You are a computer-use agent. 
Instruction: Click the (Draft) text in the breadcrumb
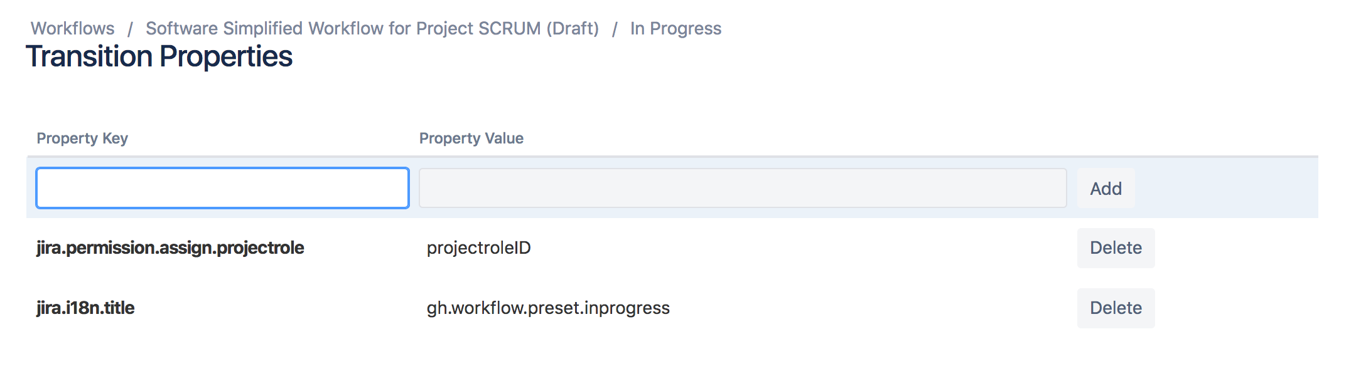573,29
